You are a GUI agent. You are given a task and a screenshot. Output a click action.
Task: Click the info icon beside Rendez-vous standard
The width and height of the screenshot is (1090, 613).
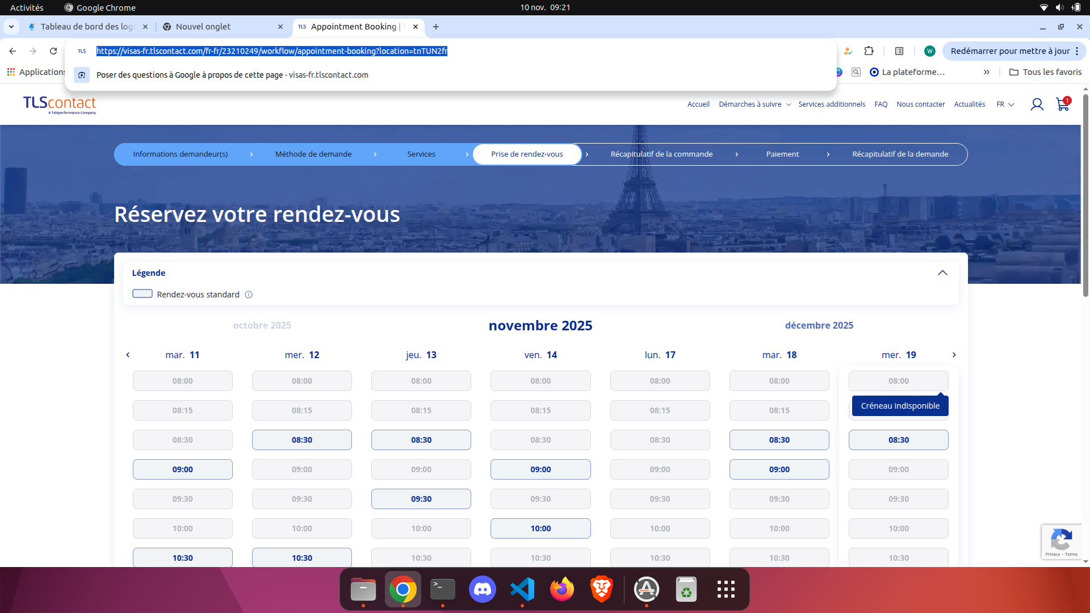coord(249,295)
